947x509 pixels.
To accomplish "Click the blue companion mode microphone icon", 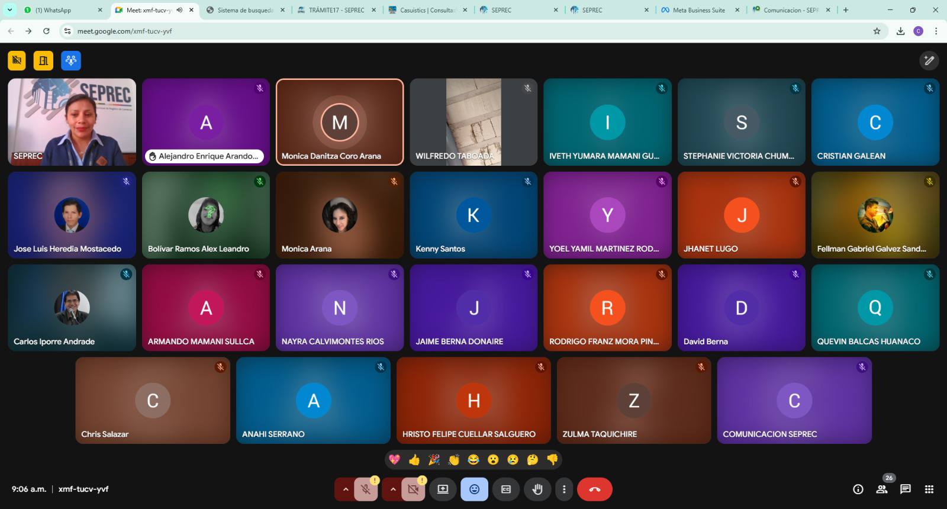I will click(71, 60).
